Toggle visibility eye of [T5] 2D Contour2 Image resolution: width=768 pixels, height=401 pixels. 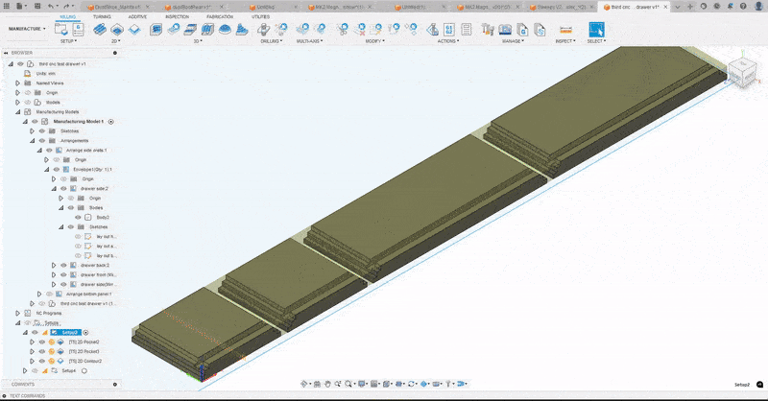coord(42,362)
